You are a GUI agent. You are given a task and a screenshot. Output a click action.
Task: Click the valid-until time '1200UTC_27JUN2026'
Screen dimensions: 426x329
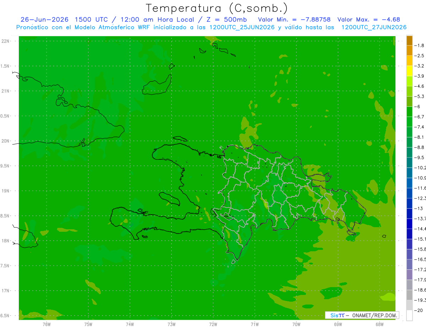[374, 27]
